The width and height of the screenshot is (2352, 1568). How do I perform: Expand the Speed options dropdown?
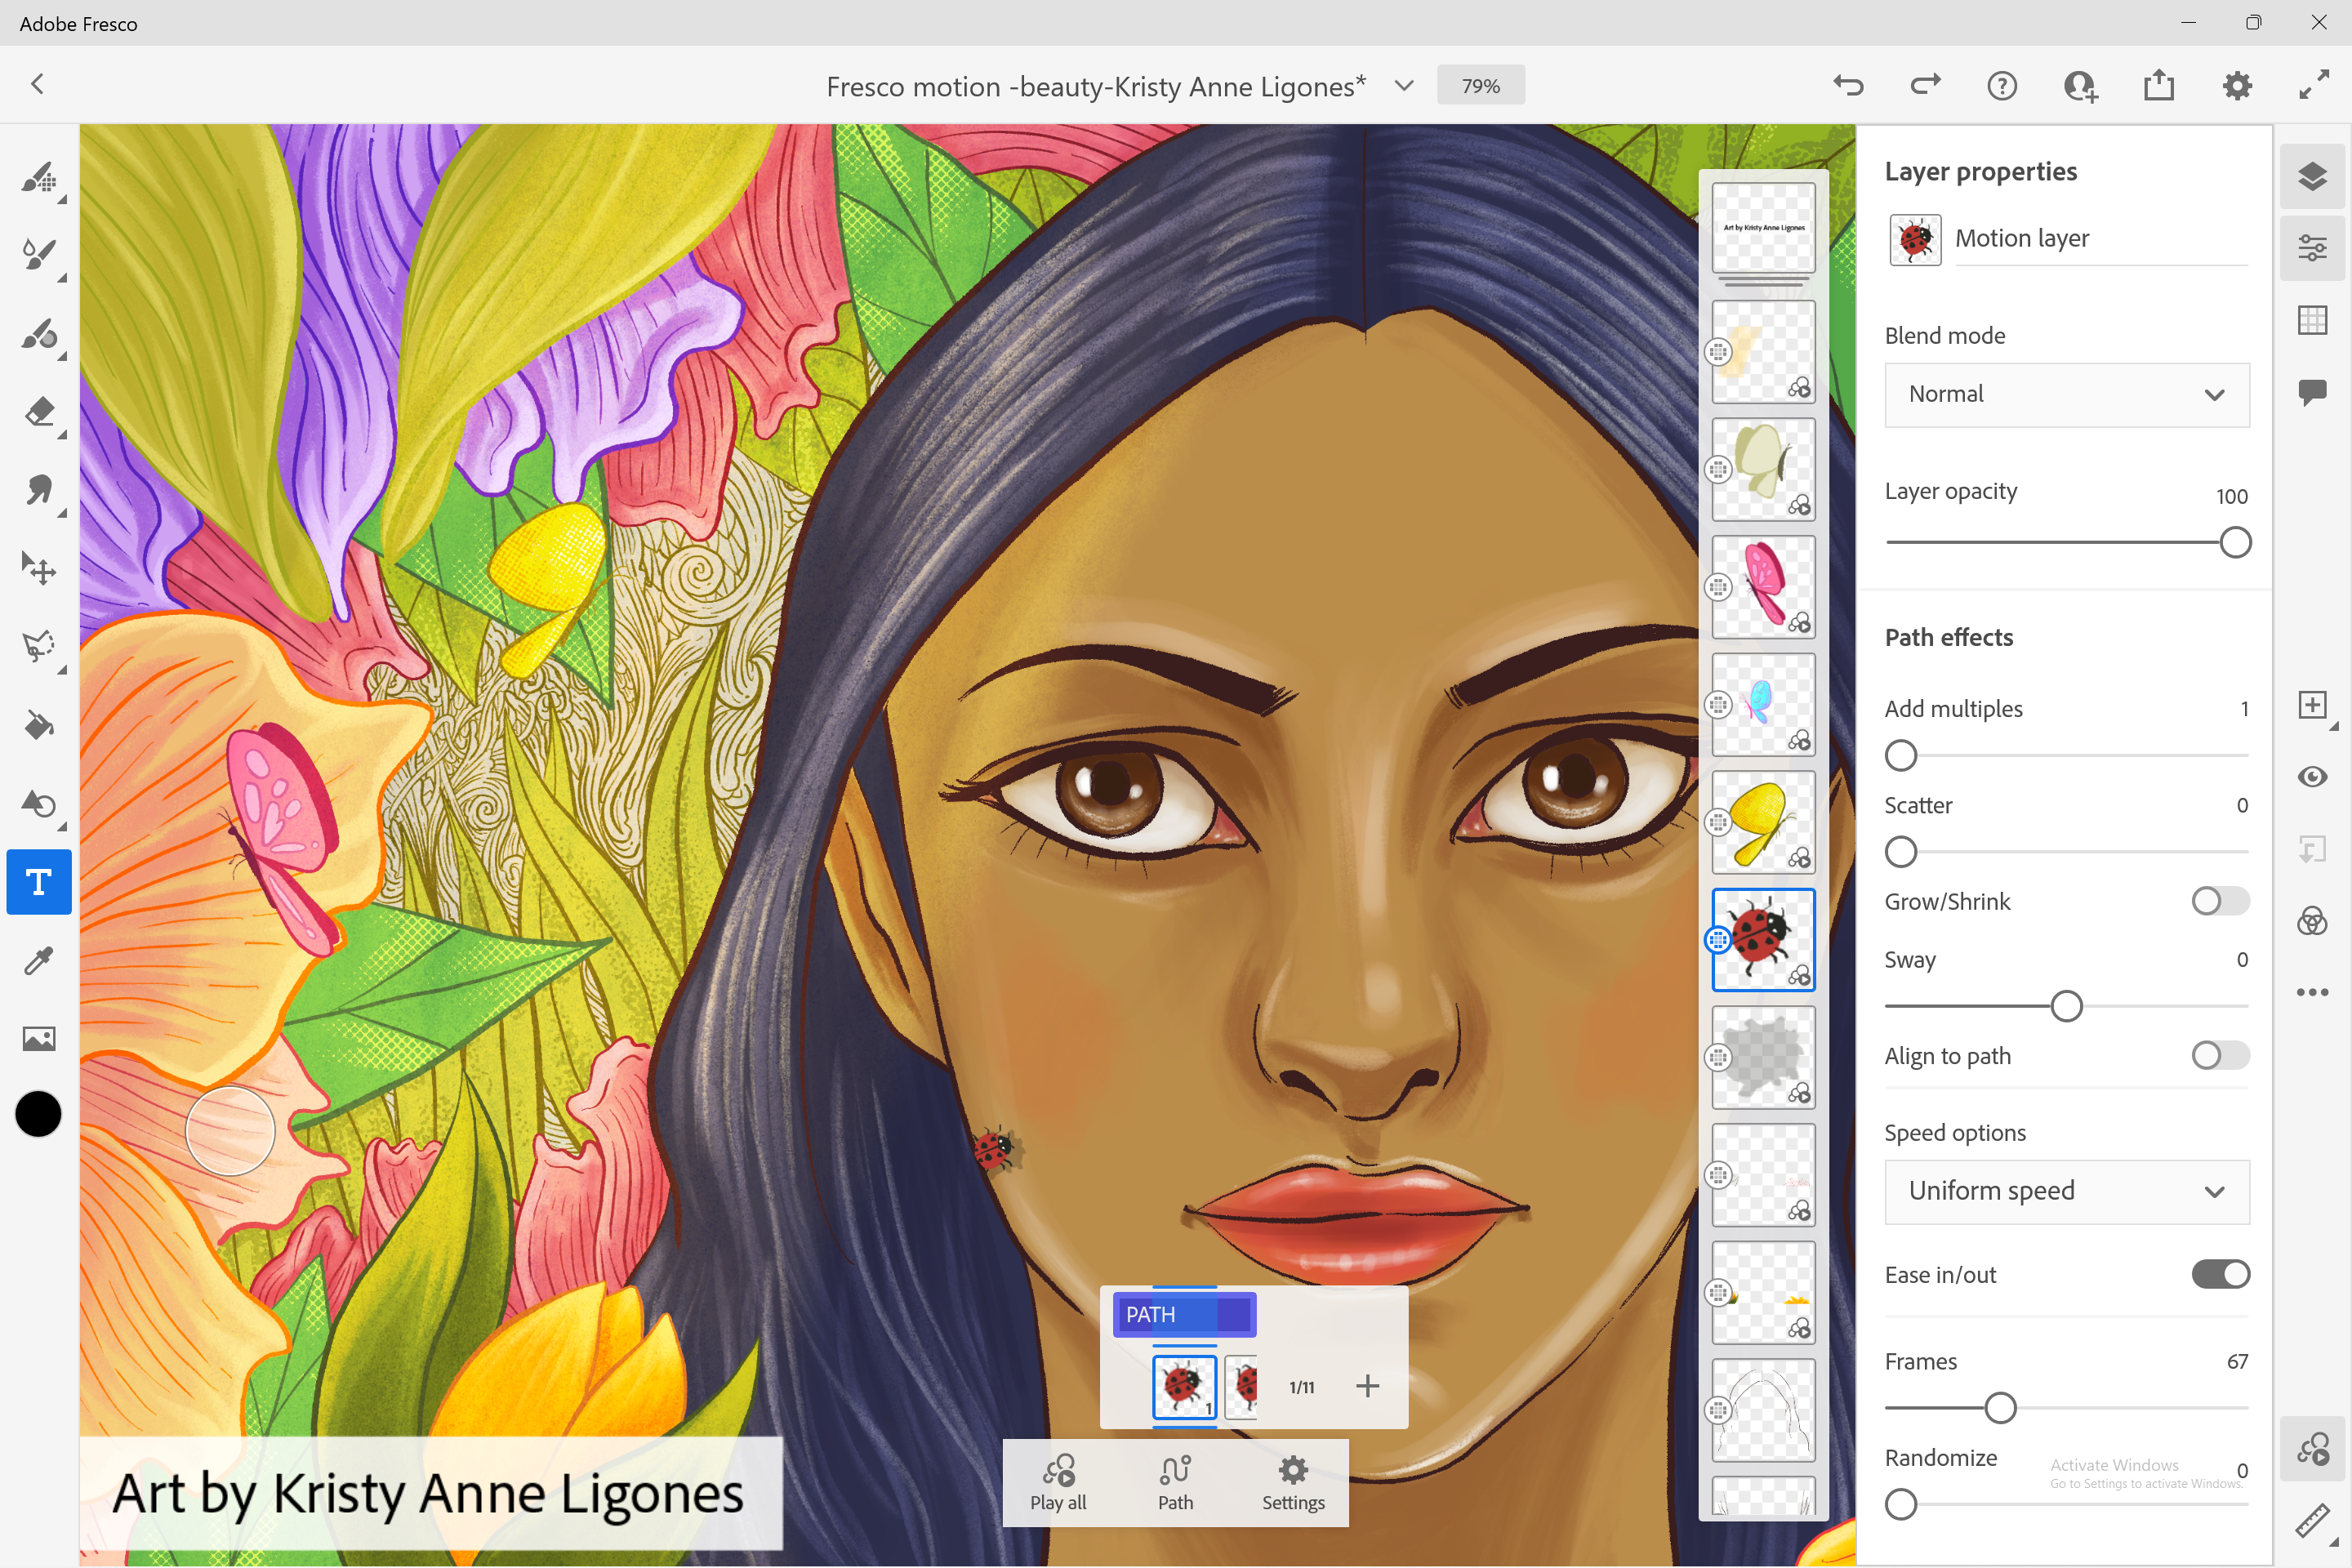pos(2066,1191)
